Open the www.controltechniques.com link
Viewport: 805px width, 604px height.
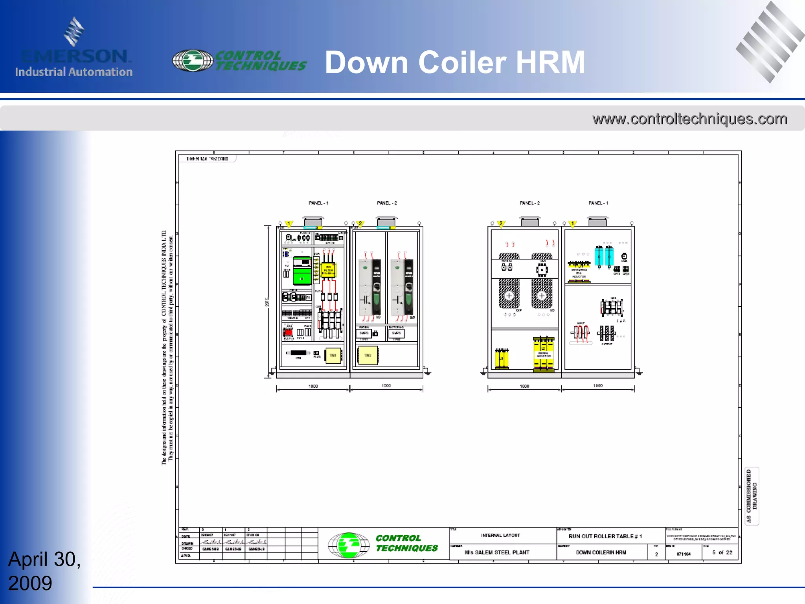(690, 119)
